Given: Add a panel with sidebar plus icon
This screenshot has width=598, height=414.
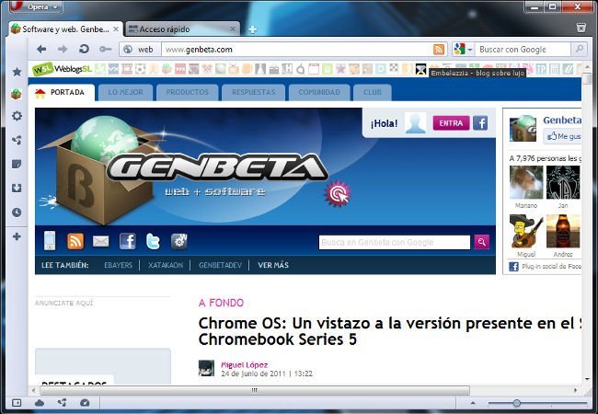Looking at the screenshot, I should point(17,236).
